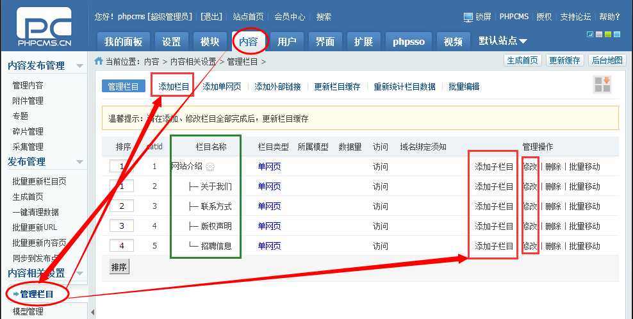Open 采集管理 in the sidebar
633x319 pixels.
point(28,147)
